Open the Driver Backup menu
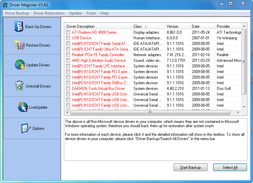This screenshot has width=253, height=183. [x=17, y=13]
